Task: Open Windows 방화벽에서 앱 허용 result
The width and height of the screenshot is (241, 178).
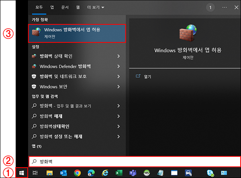Action: click(77, 33)
